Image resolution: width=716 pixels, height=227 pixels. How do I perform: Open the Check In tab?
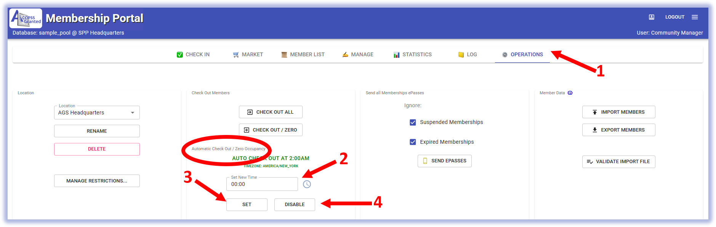coord(193,55)
